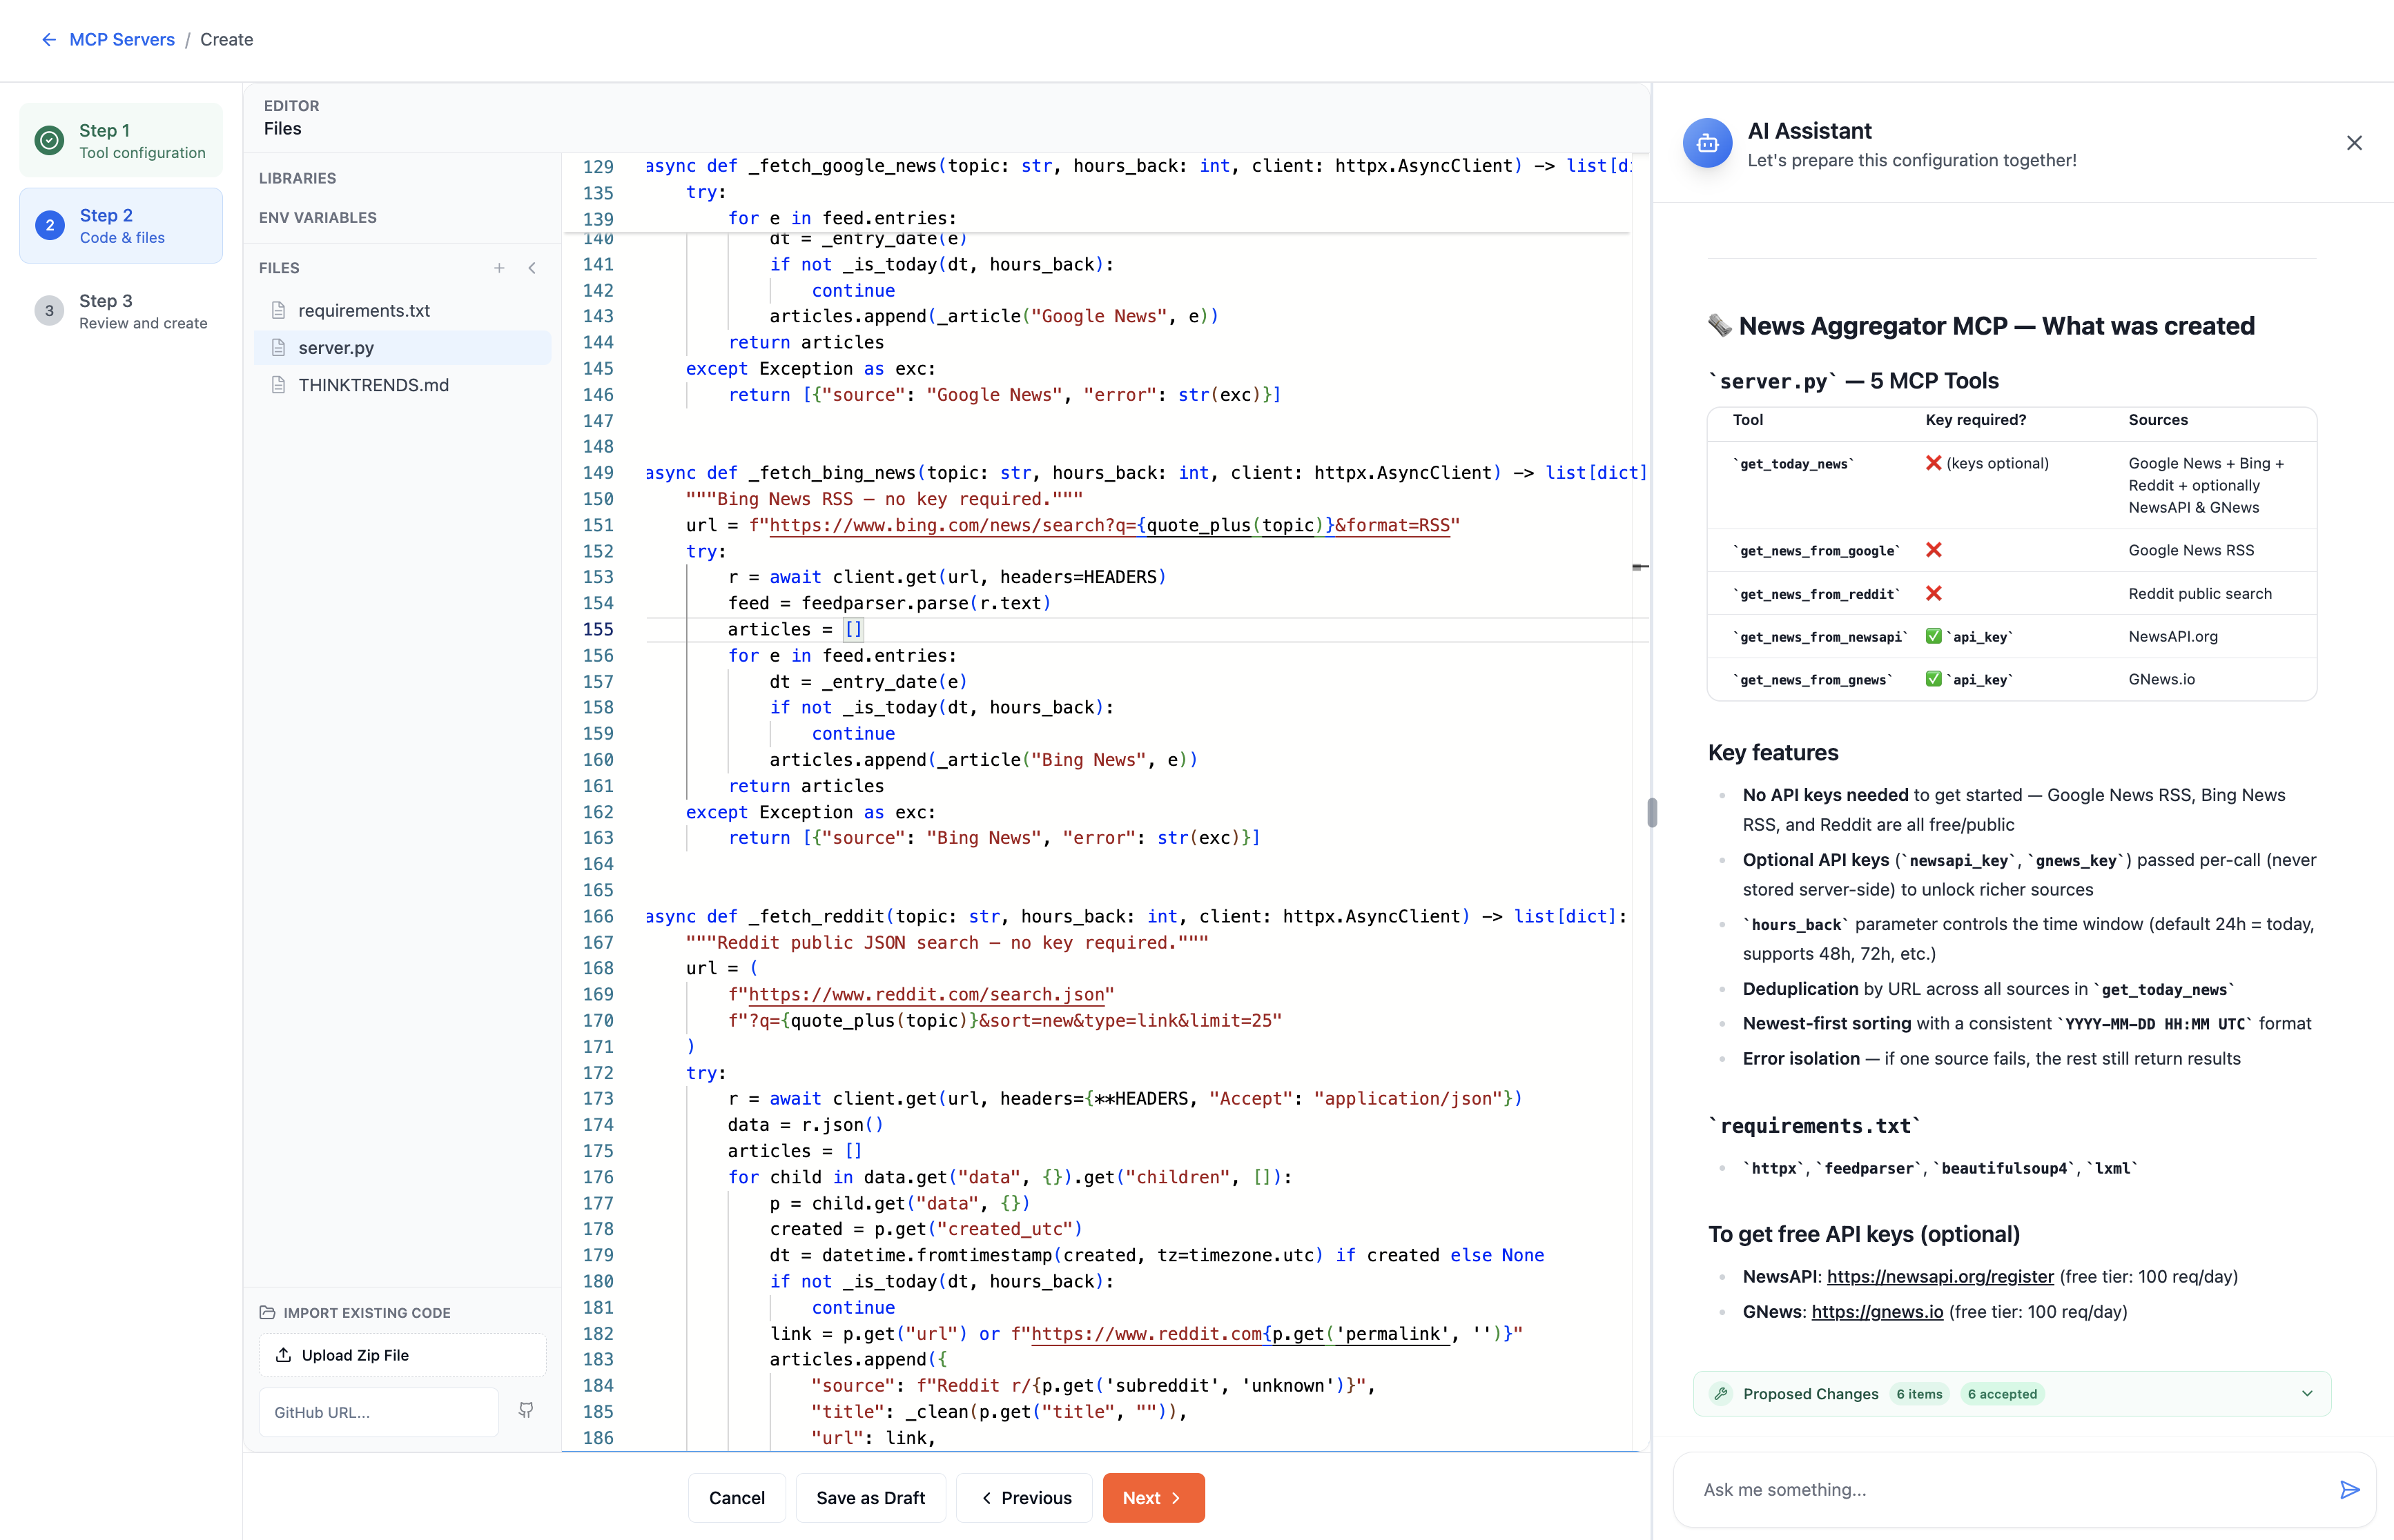The height and width of the screenshot is (1540, 2394).
Task: Click the THINKTRENDS.md file icon
Action: pos(279,385)
